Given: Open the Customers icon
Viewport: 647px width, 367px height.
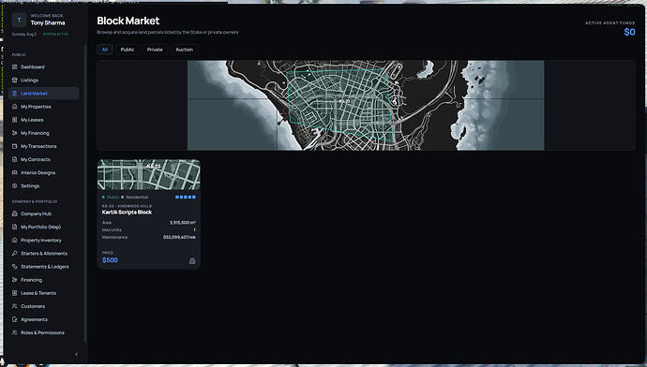Looking at the screenshot, I should 15,306.
